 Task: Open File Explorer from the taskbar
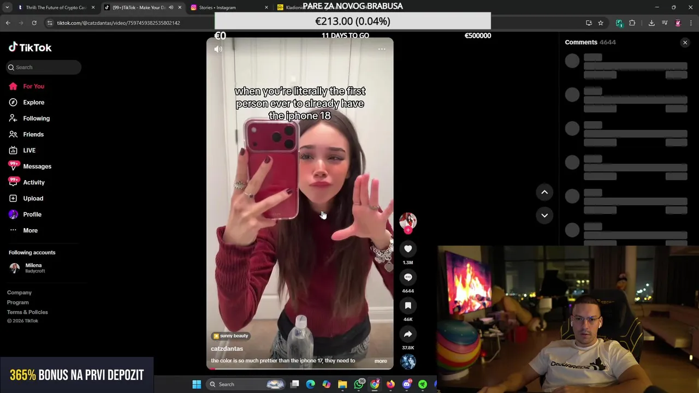pos(342,384)
